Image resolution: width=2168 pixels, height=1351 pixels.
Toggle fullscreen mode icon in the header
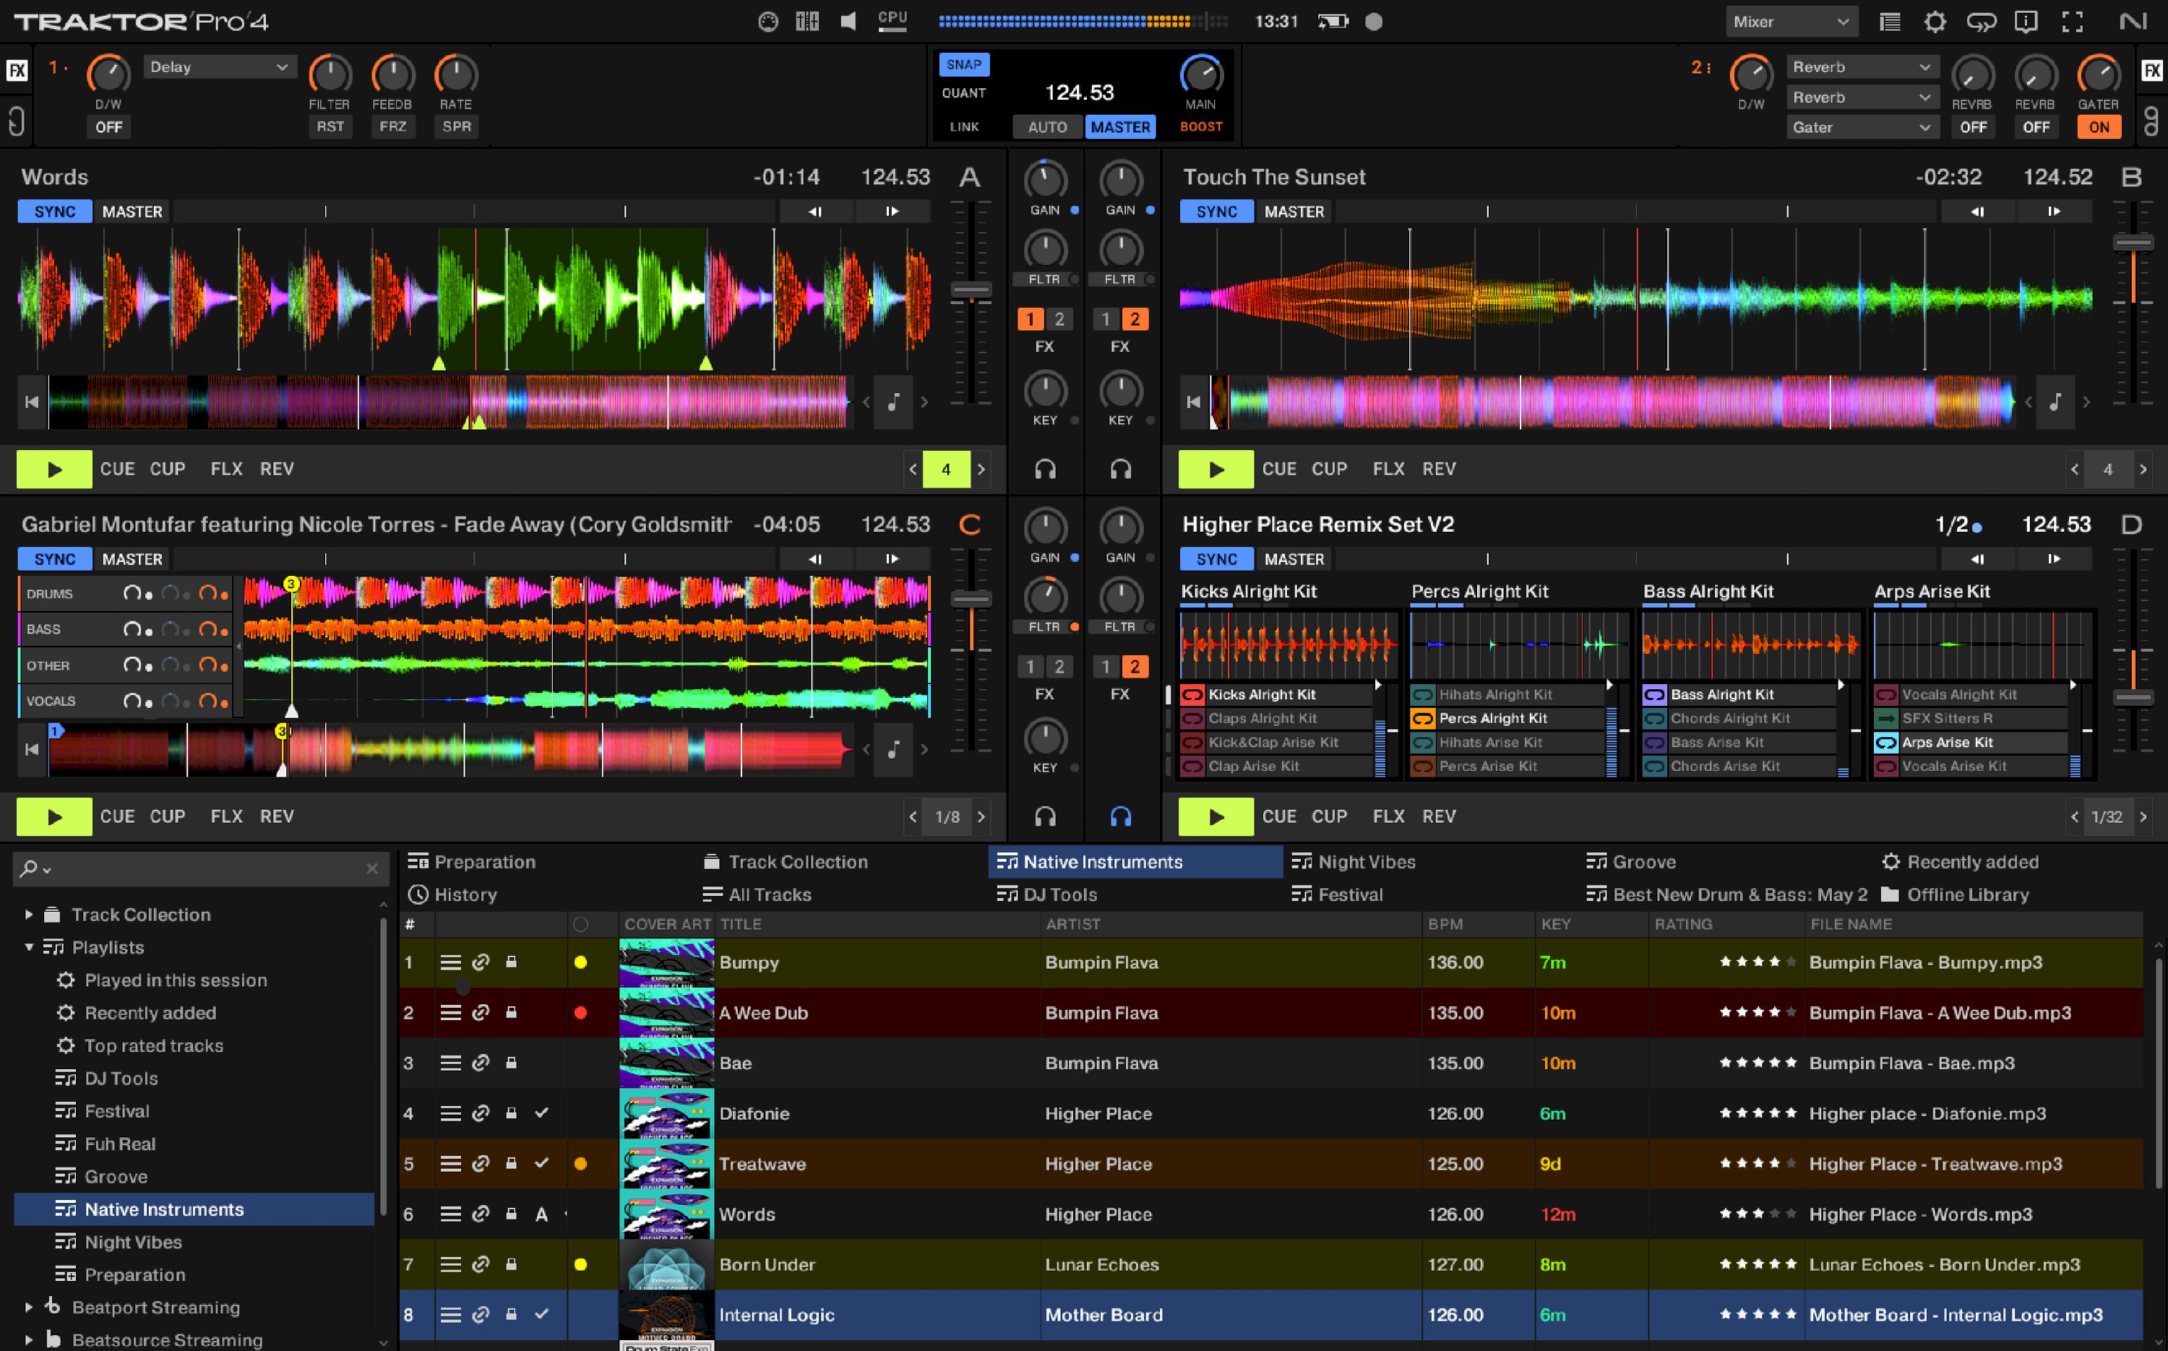point(2073,20)
